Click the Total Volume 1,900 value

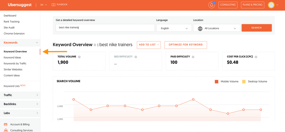coord(63,63)
